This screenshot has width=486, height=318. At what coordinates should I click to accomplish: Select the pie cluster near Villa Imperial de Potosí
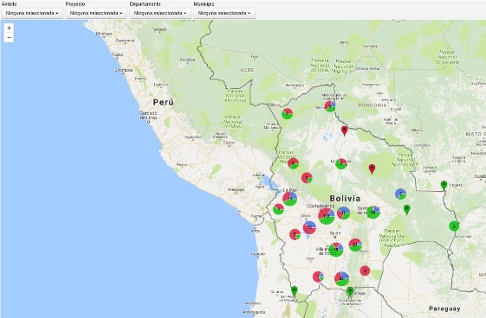(336, 250)
